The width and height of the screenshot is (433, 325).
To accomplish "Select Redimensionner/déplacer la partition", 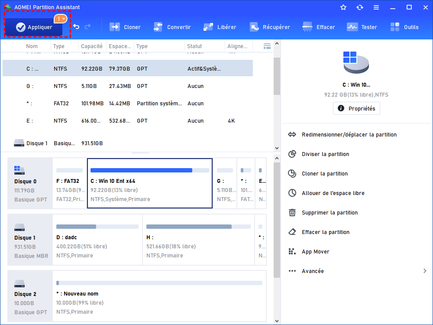I will click(x=349, y=135).
